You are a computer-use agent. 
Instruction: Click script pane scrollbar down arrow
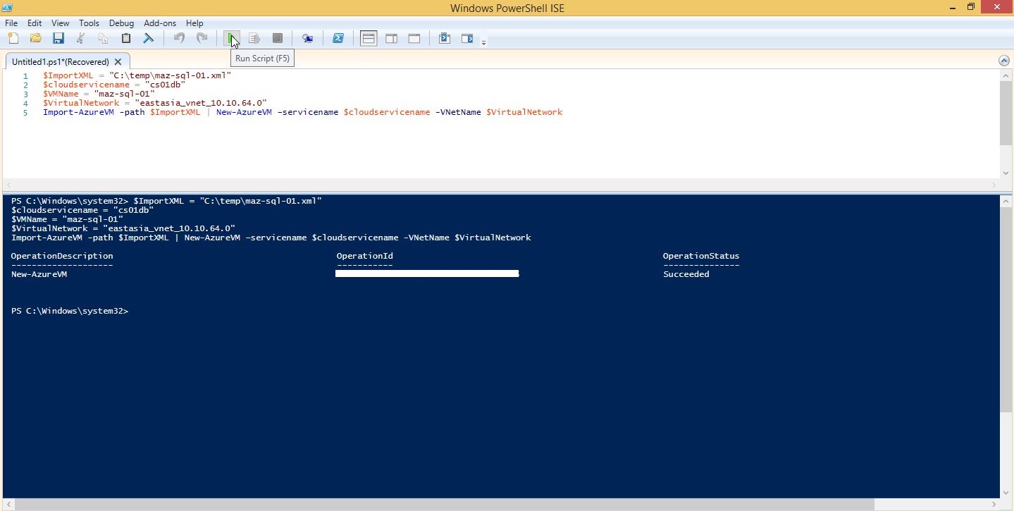tap(1006, 173)
